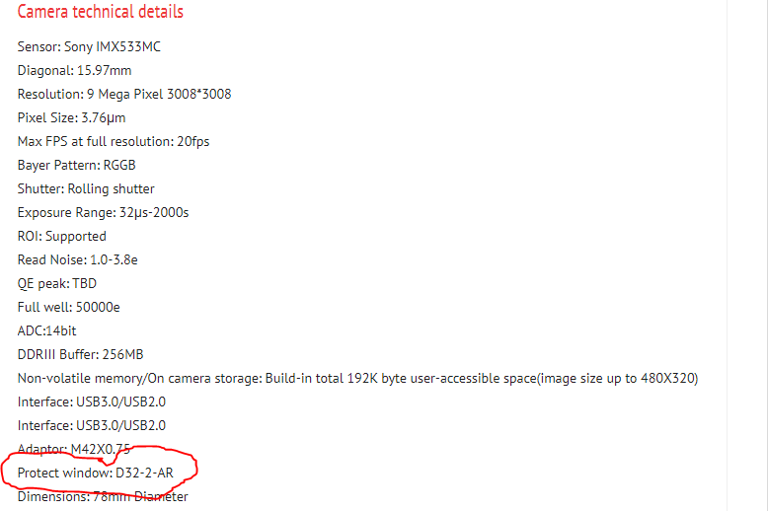Click the Resolution 9 Mega Pixel line

[124, 94]
